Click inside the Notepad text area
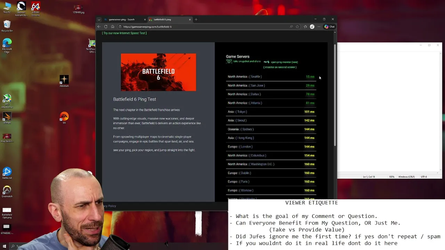This screenshot has height=250, width=445. coord(388,111)
